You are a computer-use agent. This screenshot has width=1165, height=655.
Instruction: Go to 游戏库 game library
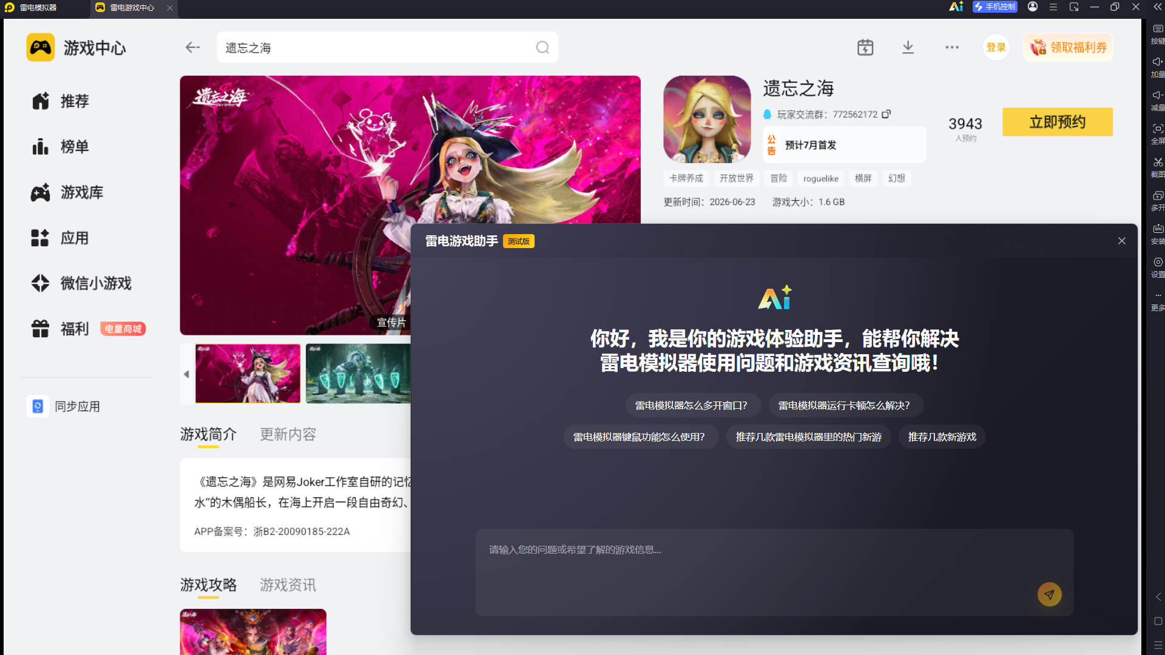pos(67,192)
